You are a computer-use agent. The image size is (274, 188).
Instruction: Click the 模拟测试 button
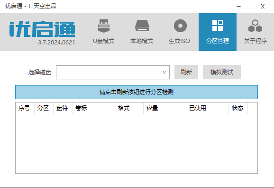(222, 72)
